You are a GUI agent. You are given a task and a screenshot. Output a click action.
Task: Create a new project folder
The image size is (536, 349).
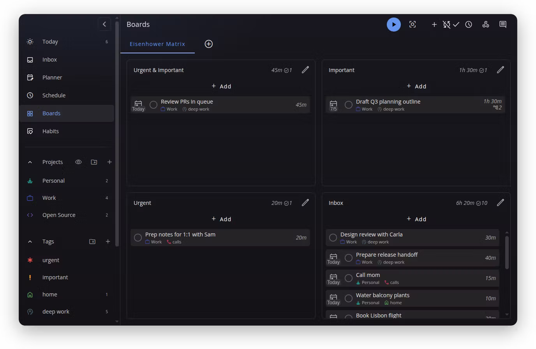pos(94,162)
